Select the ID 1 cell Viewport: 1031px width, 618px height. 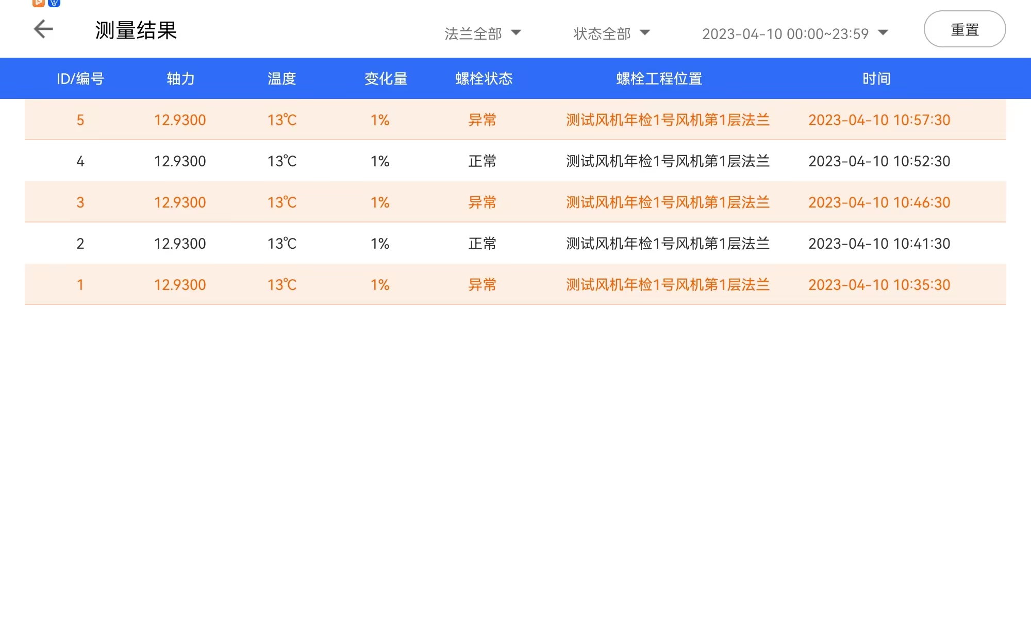80,285
